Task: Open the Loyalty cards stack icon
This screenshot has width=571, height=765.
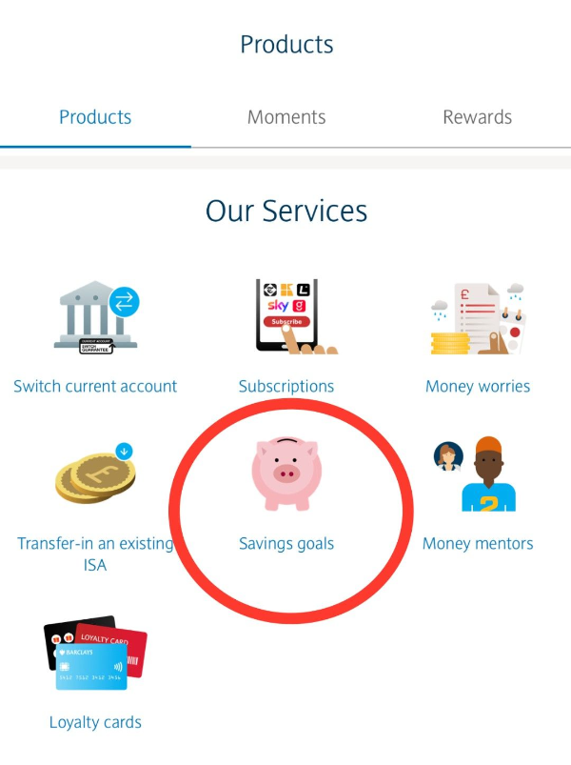Action: point(95,653)
